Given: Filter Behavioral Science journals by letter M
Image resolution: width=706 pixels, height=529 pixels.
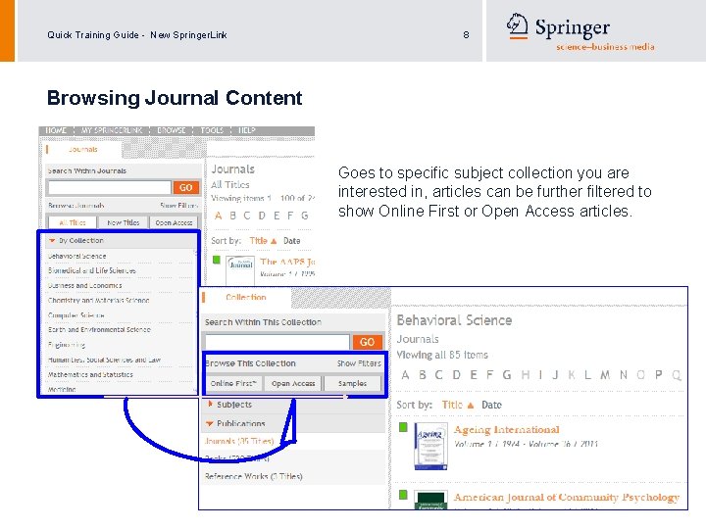Looking at the screenshot, I should tap(605, 374).
